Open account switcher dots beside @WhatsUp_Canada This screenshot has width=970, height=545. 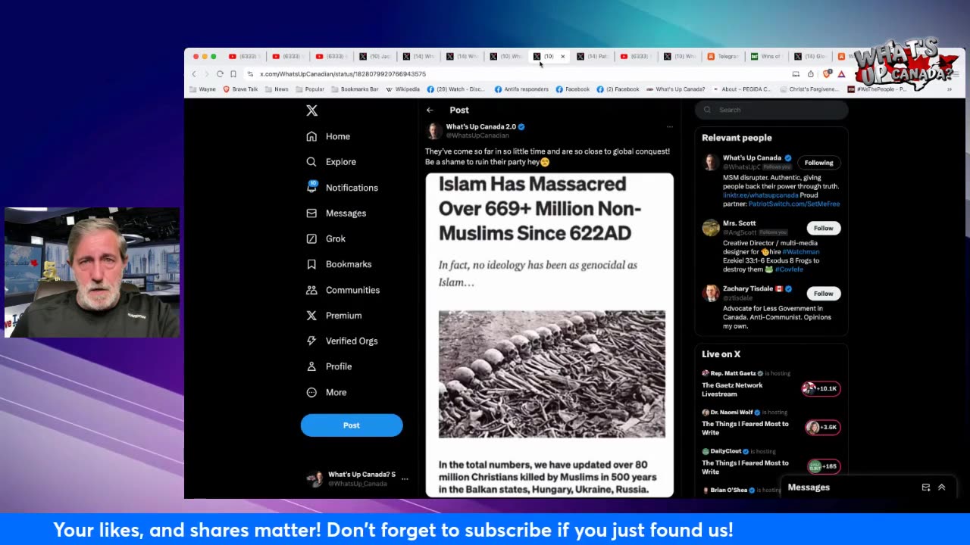405,479
